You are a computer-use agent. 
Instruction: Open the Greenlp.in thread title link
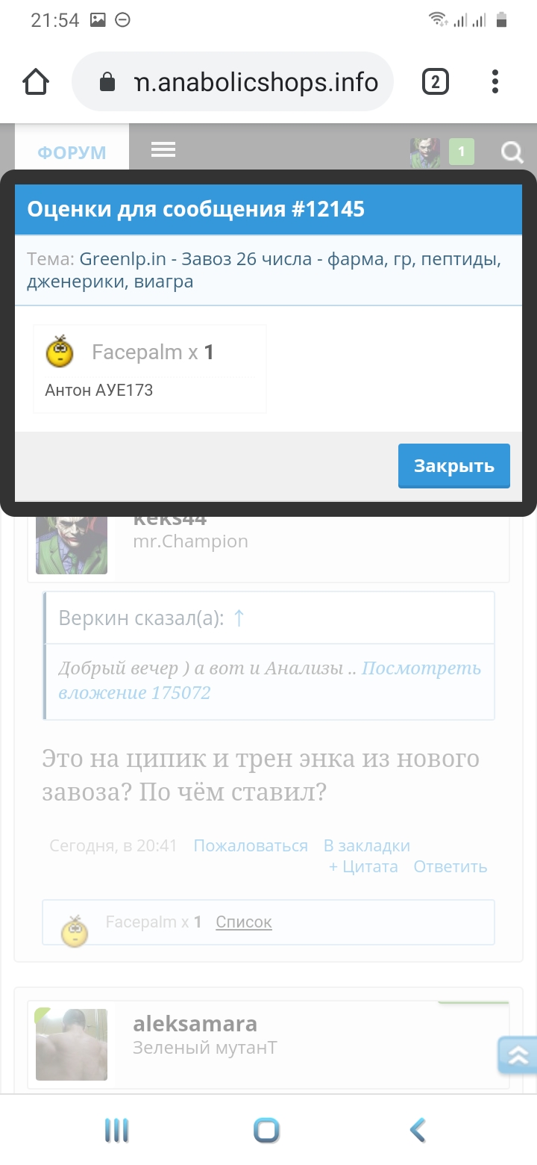coord(264,270)
